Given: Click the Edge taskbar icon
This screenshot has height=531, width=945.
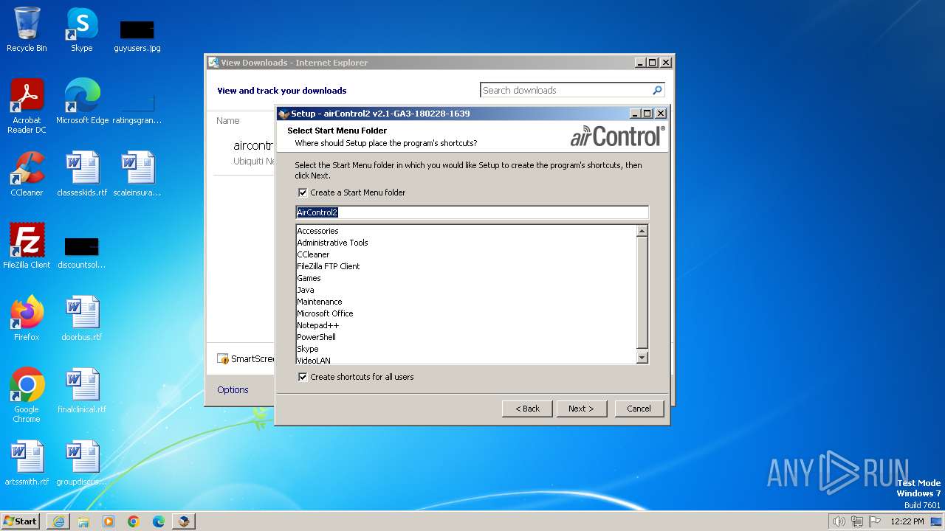Looking at the screenshot, I should (x=159, y=521).
